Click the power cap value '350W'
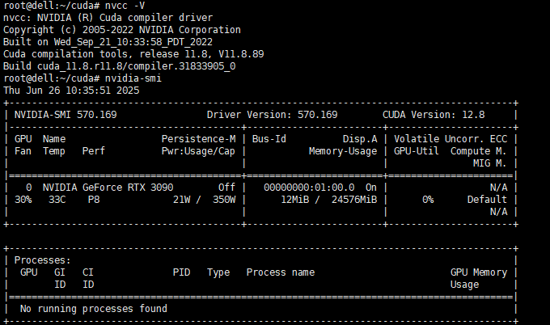 224,200
